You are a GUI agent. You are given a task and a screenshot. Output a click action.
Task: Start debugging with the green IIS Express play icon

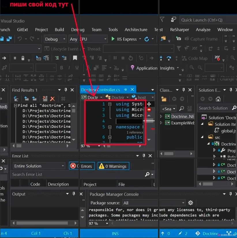(x=113, y=39)
